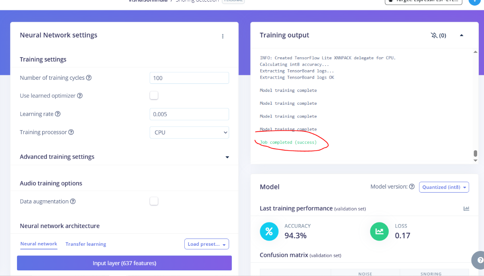
Task: Select the Neural network tab
Action: click(x=39, y=244)
